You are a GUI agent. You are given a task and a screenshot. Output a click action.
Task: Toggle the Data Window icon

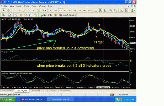[x=21, y=15]
